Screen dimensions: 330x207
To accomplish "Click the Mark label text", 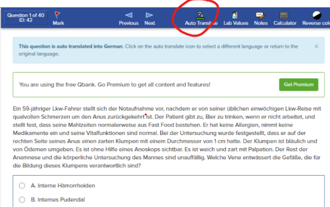I will tap(58, 23).
